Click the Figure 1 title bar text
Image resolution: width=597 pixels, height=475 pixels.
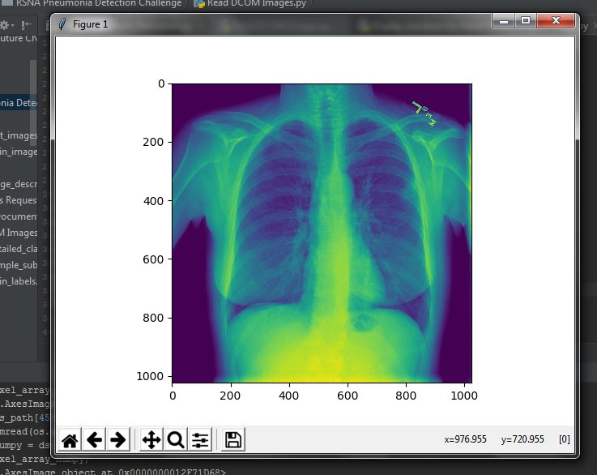90,24
